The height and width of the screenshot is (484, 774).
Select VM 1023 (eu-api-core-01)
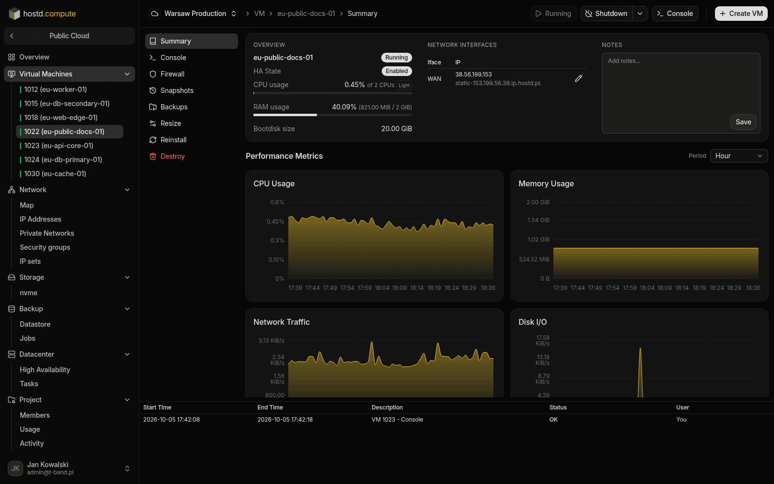[70, 146]
